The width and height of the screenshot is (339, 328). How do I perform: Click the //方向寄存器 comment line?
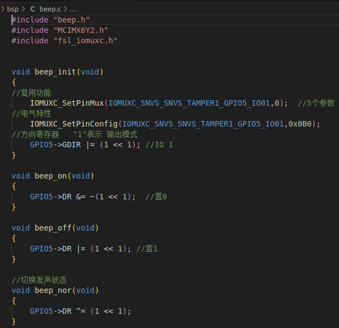click(x=74, y=134)
